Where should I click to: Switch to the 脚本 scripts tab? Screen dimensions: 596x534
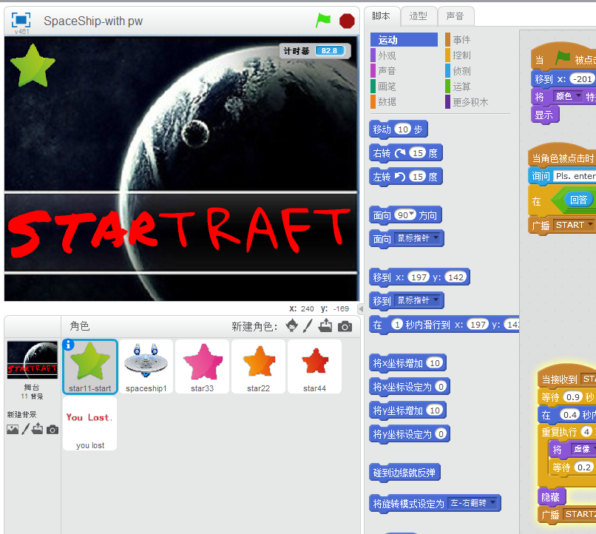tap(382, 16)
